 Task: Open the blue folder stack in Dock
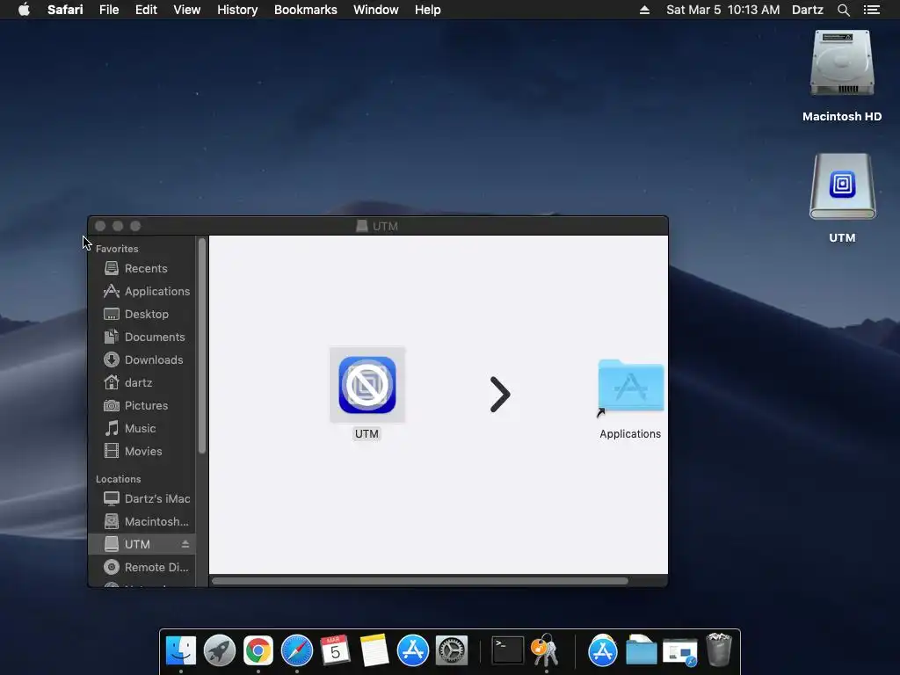641,650
